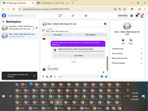Open Microsoft Edge from taskbar
Screen dimensions: 148x111
(x=31, y=85)
